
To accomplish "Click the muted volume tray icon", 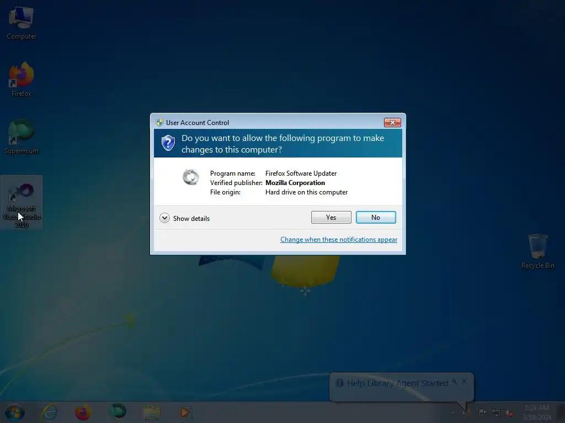I will (509, 413).
